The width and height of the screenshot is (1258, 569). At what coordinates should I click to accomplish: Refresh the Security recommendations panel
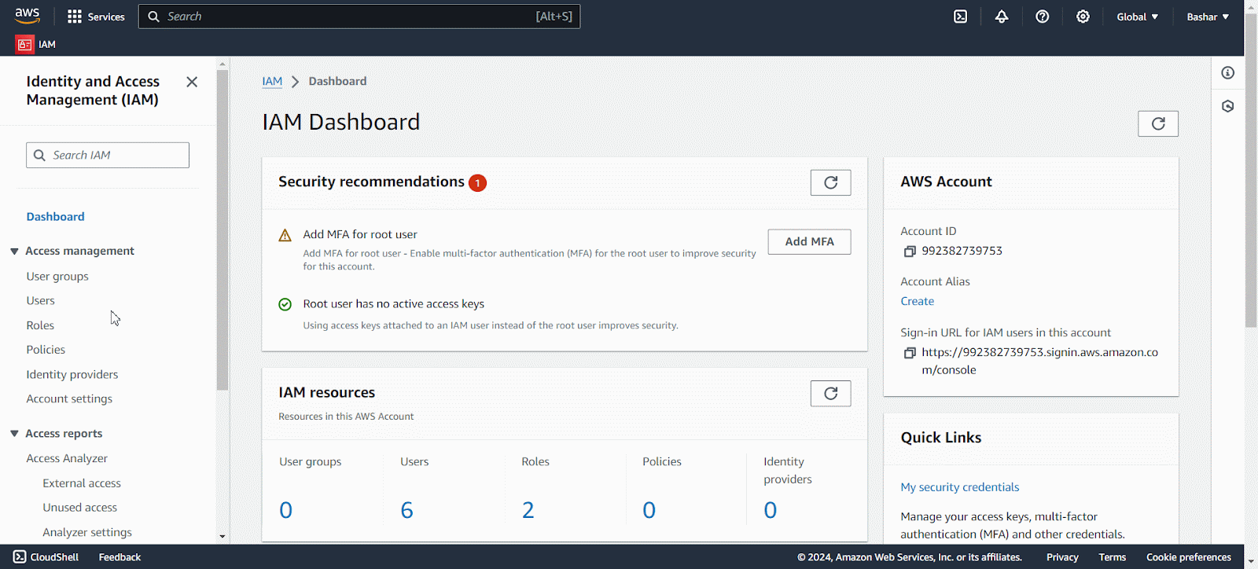pyautogui.click(x=830, y=182)
